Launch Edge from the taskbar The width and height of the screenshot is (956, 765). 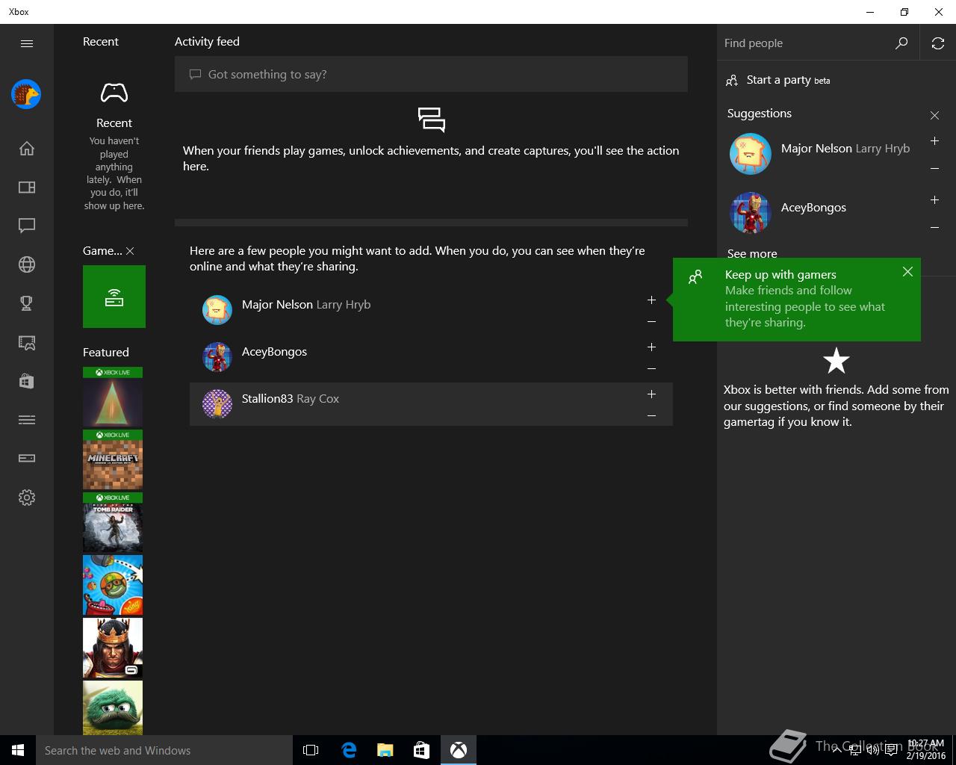(x=349, y=750)
